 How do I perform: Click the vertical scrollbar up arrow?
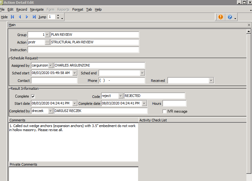(x=249, y=31)
